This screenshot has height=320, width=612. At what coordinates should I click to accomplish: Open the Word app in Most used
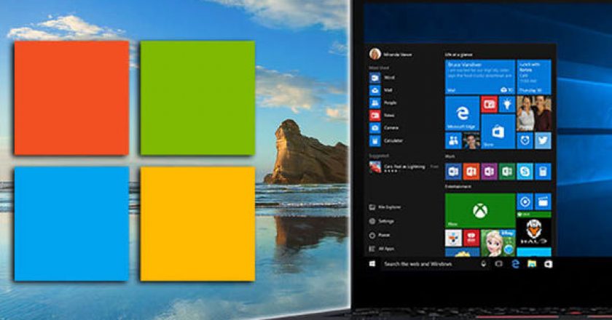click(x=382, y=78)
